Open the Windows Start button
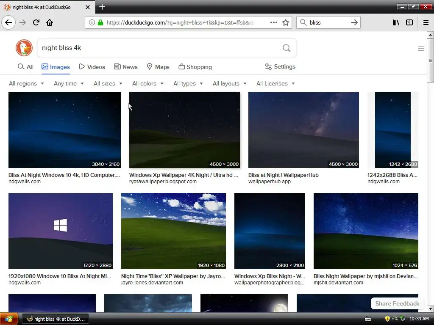Screen dimensions: 434x325 [8, 319]
